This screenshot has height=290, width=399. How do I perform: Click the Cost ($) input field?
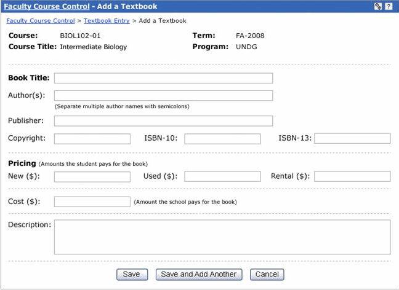click(x=92, y=202)
